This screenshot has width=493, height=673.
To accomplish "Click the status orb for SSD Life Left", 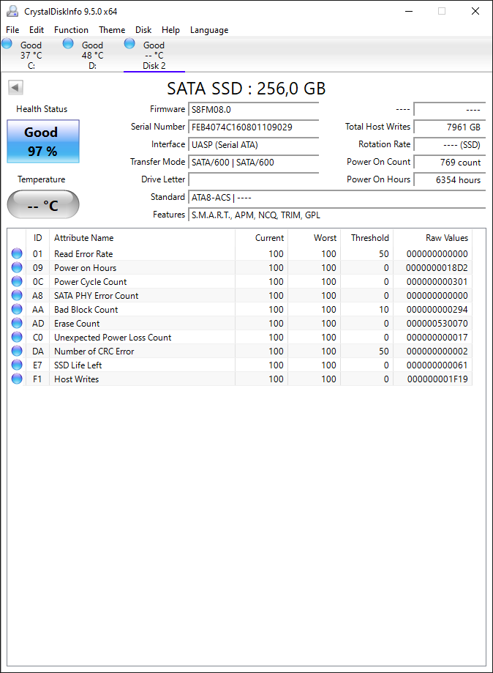I will 17,365.
